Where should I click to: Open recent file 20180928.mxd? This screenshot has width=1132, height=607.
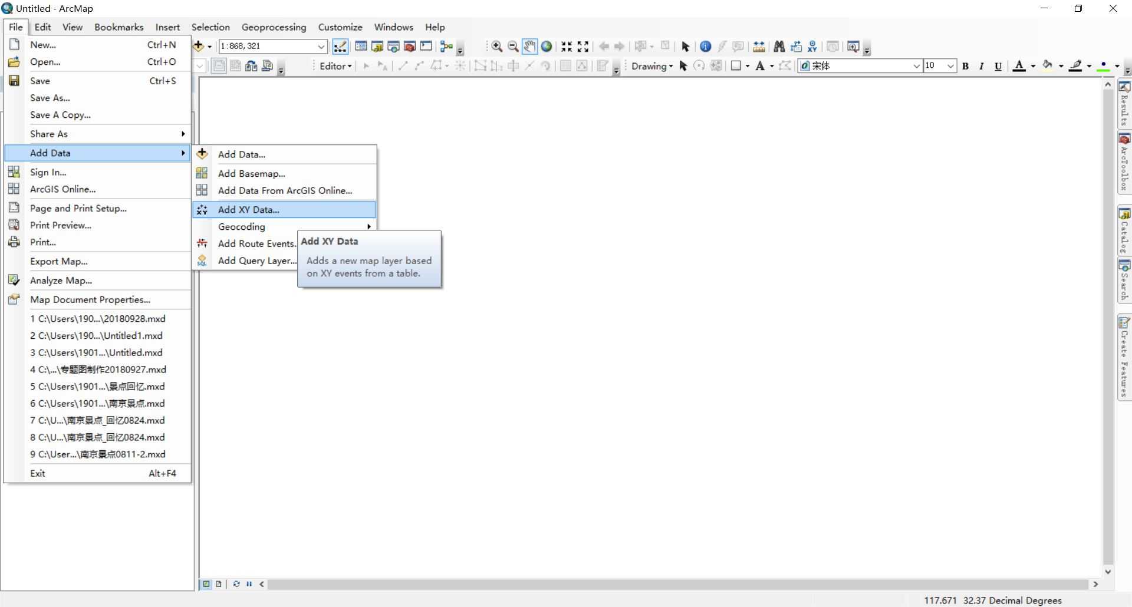point(97,318)
